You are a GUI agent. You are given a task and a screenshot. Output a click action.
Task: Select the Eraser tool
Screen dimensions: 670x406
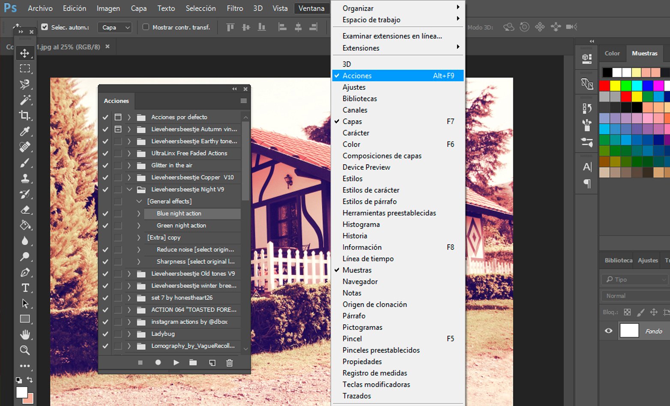pyautogui.click(x=25, y=210)
